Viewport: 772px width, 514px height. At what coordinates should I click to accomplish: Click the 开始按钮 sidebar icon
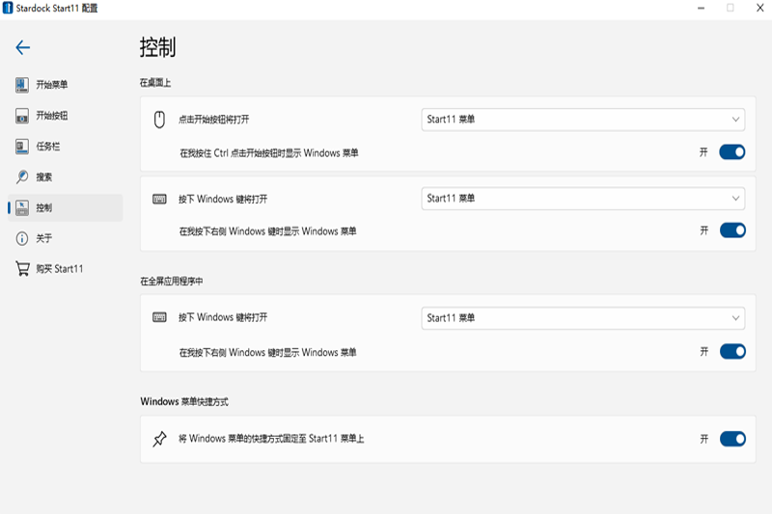(x=21, y=116)
